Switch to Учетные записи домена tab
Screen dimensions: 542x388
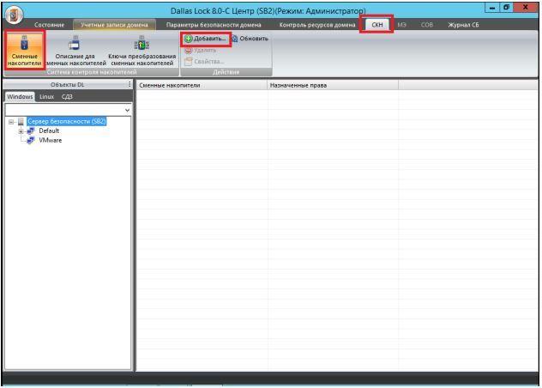coord(114,25)
